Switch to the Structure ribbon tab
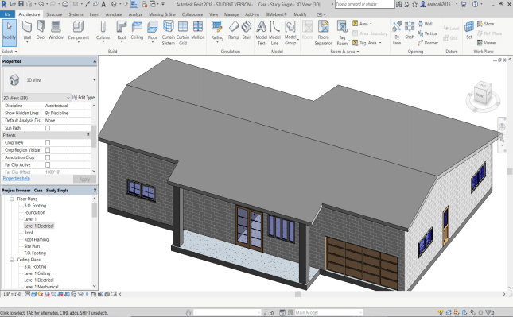 point(54,14)
